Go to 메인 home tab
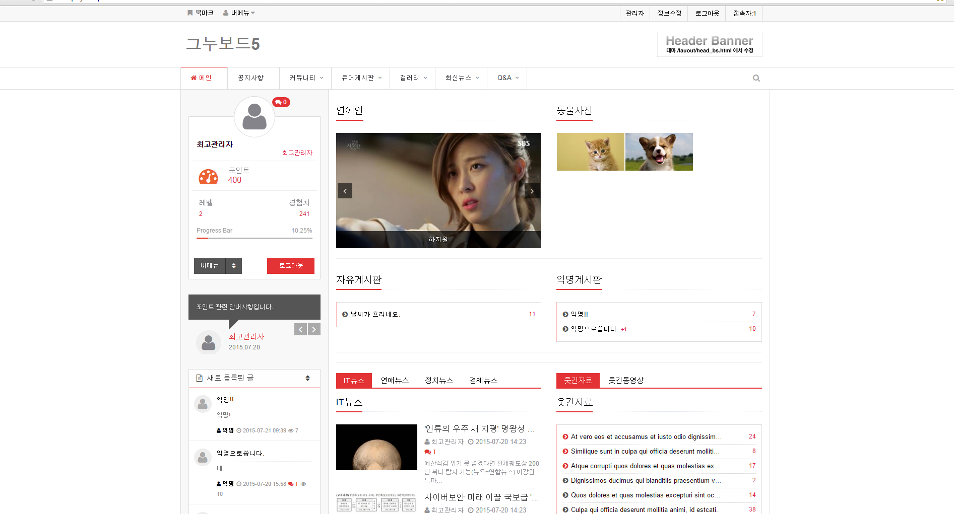The image size is (954, 514). pyautogui.click(x=204, y=78)
